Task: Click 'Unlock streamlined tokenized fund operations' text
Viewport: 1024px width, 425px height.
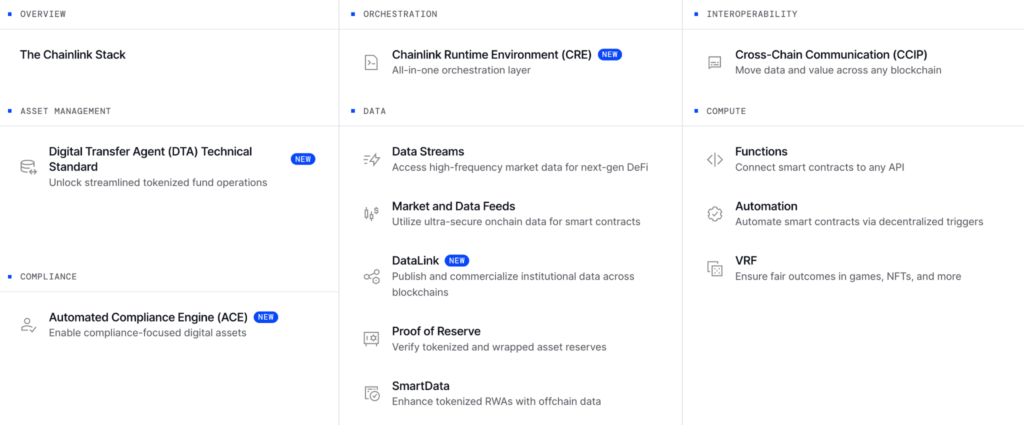Action: [158, 182]
